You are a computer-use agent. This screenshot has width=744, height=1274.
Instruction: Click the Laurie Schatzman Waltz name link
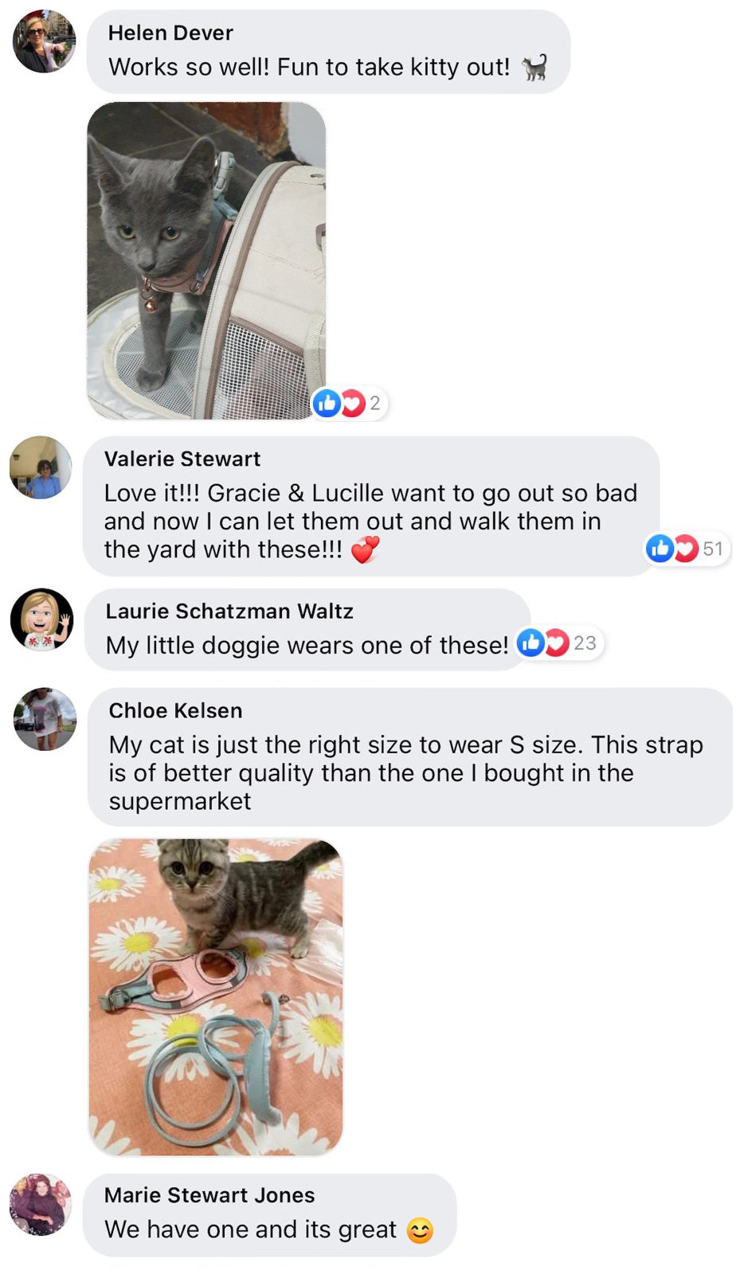click(229, 611)
